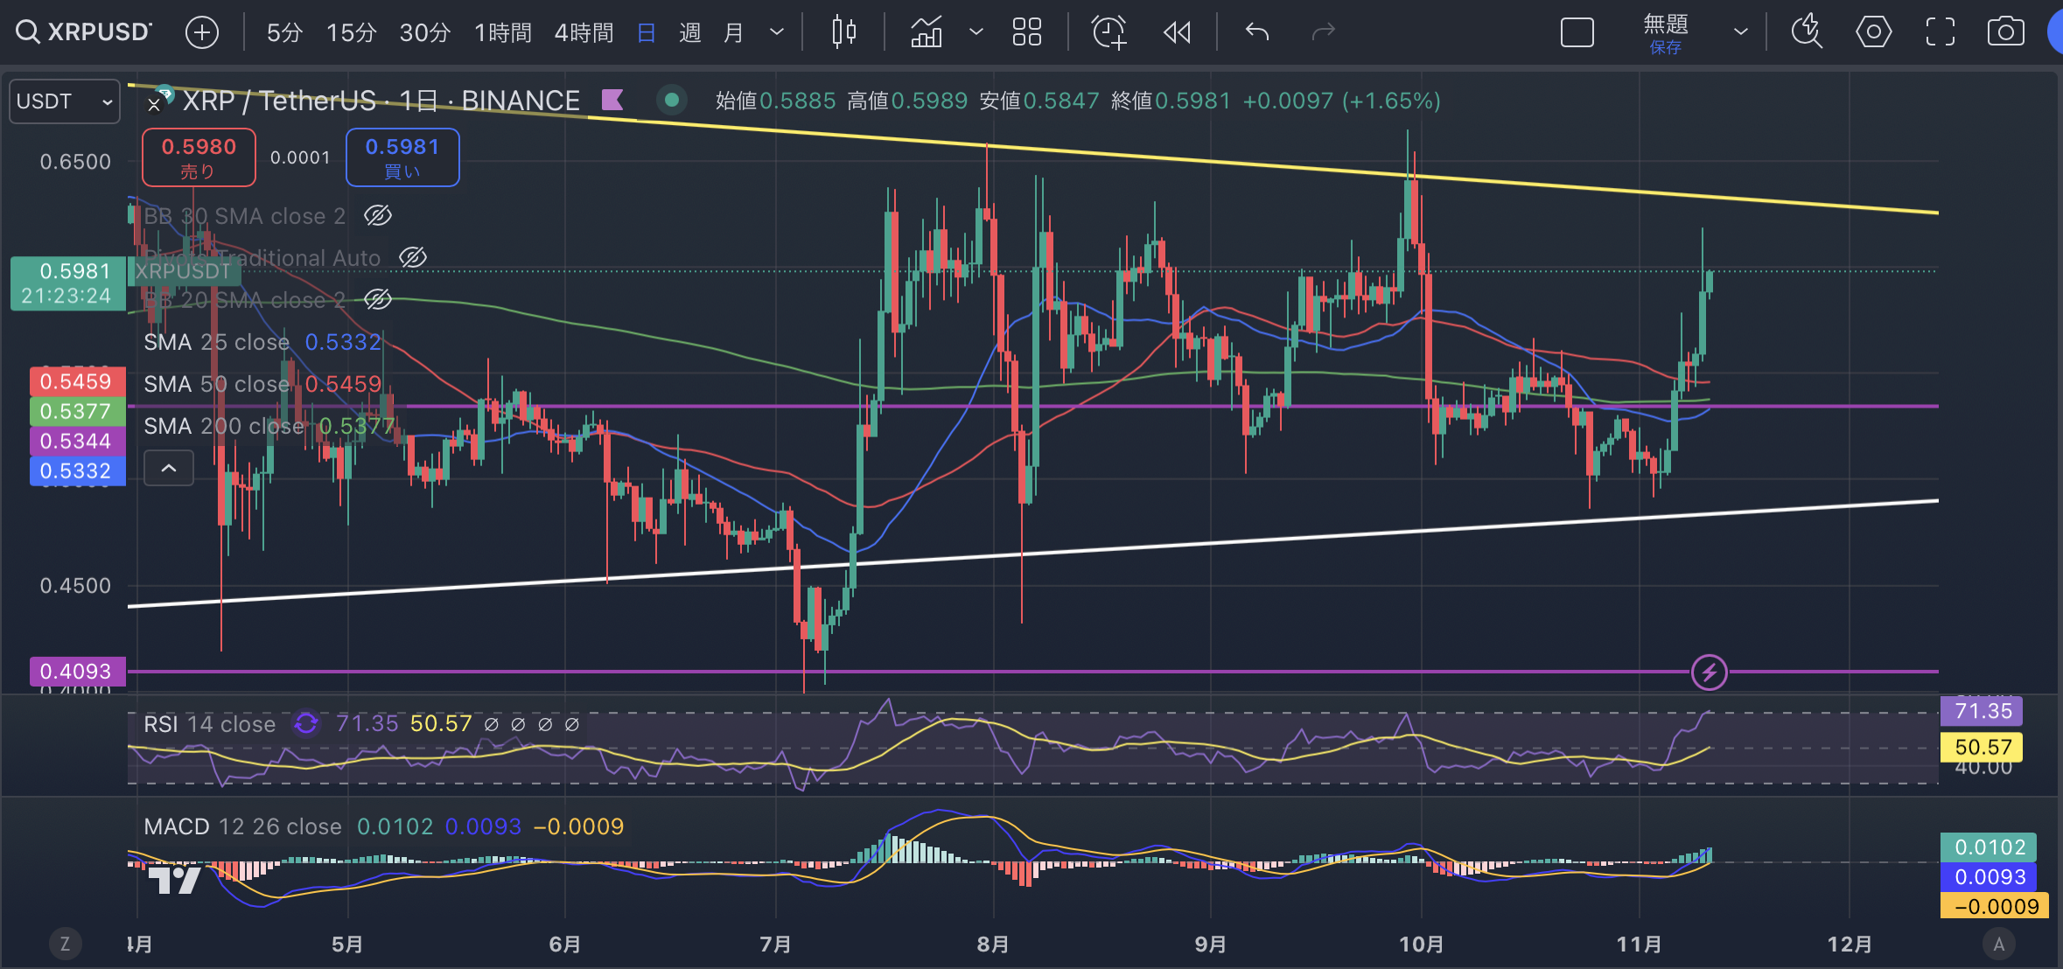This screenshot has height=969, width=2063.
Task: Take a chart snapshot
Action: pos(2005,32)
